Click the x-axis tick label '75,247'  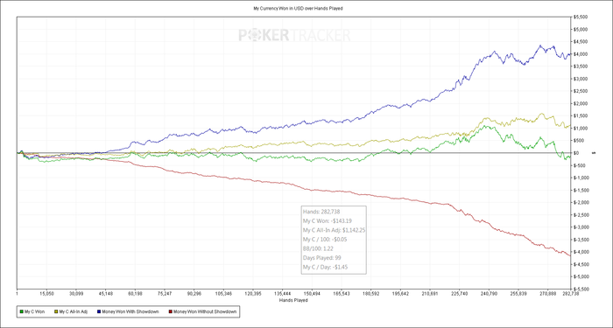point(165,293)
